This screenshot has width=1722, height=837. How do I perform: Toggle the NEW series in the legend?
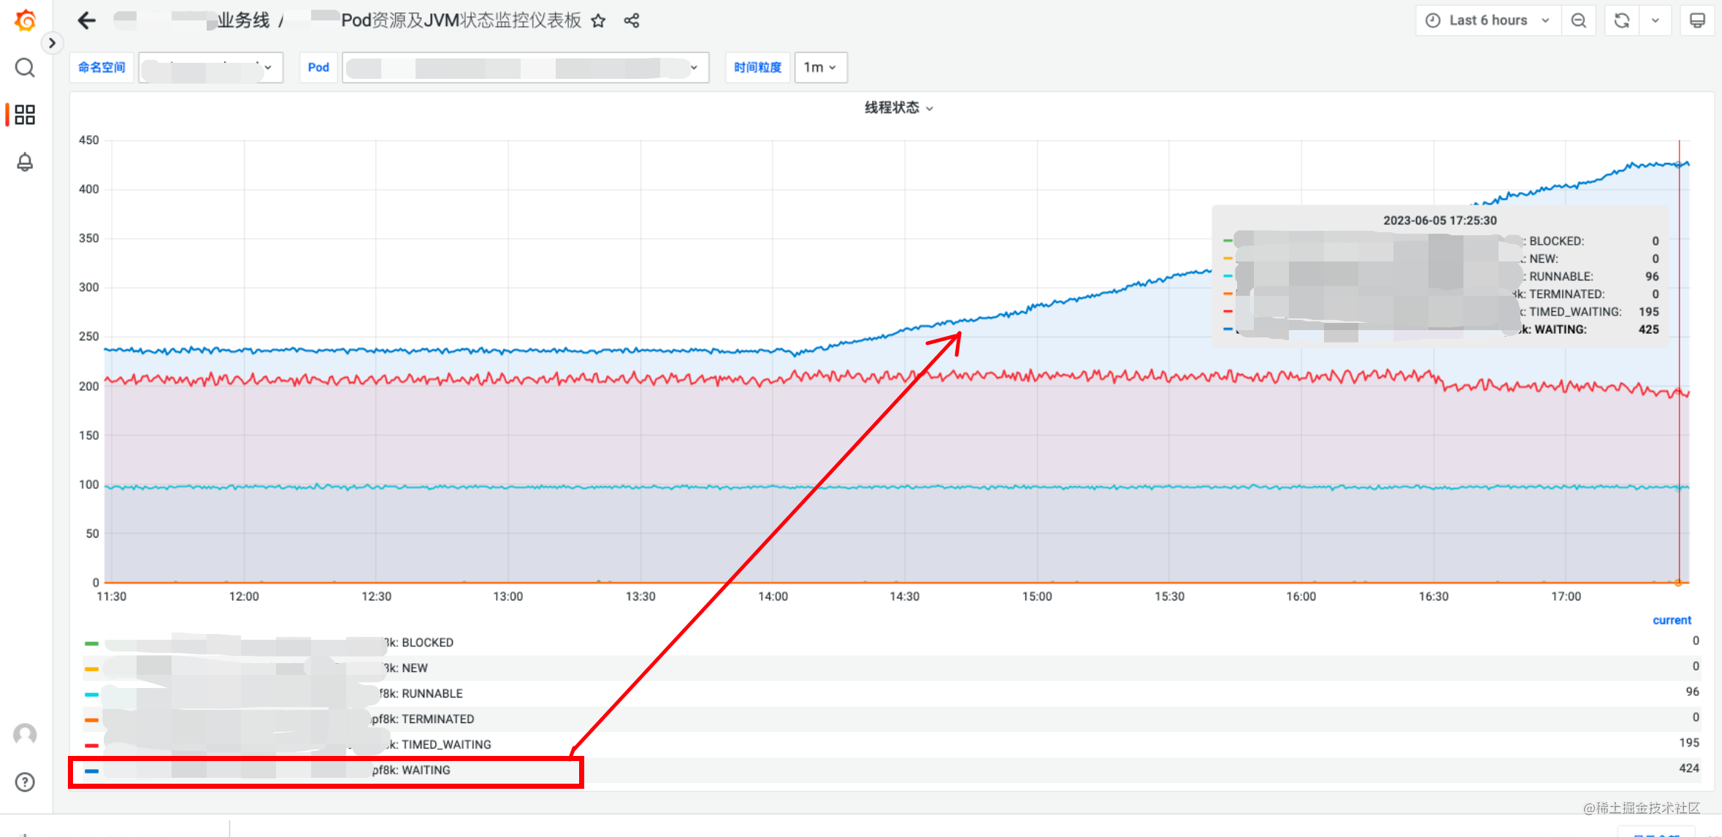(414, 668)
